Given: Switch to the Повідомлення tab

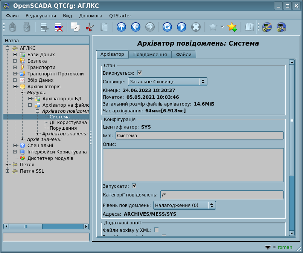Looking at the screenshot, I should 150,55.
